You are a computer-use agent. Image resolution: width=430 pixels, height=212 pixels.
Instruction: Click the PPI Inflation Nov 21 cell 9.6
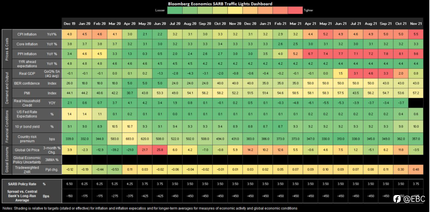tap(416, 54)
